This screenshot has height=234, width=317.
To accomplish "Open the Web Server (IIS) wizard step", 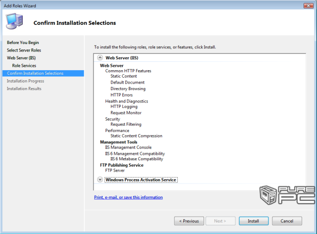I will 21,58.
